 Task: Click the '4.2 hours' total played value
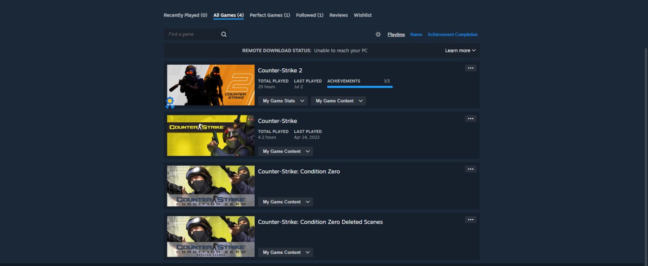tap(267, 137)
